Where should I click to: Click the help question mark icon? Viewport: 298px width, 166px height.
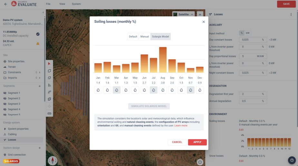[292, 160]
